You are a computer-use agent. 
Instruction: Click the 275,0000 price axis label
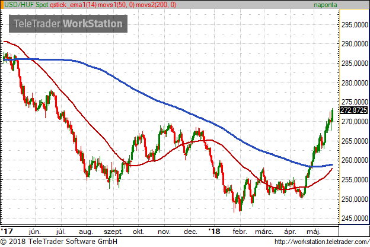coord(355,102)
